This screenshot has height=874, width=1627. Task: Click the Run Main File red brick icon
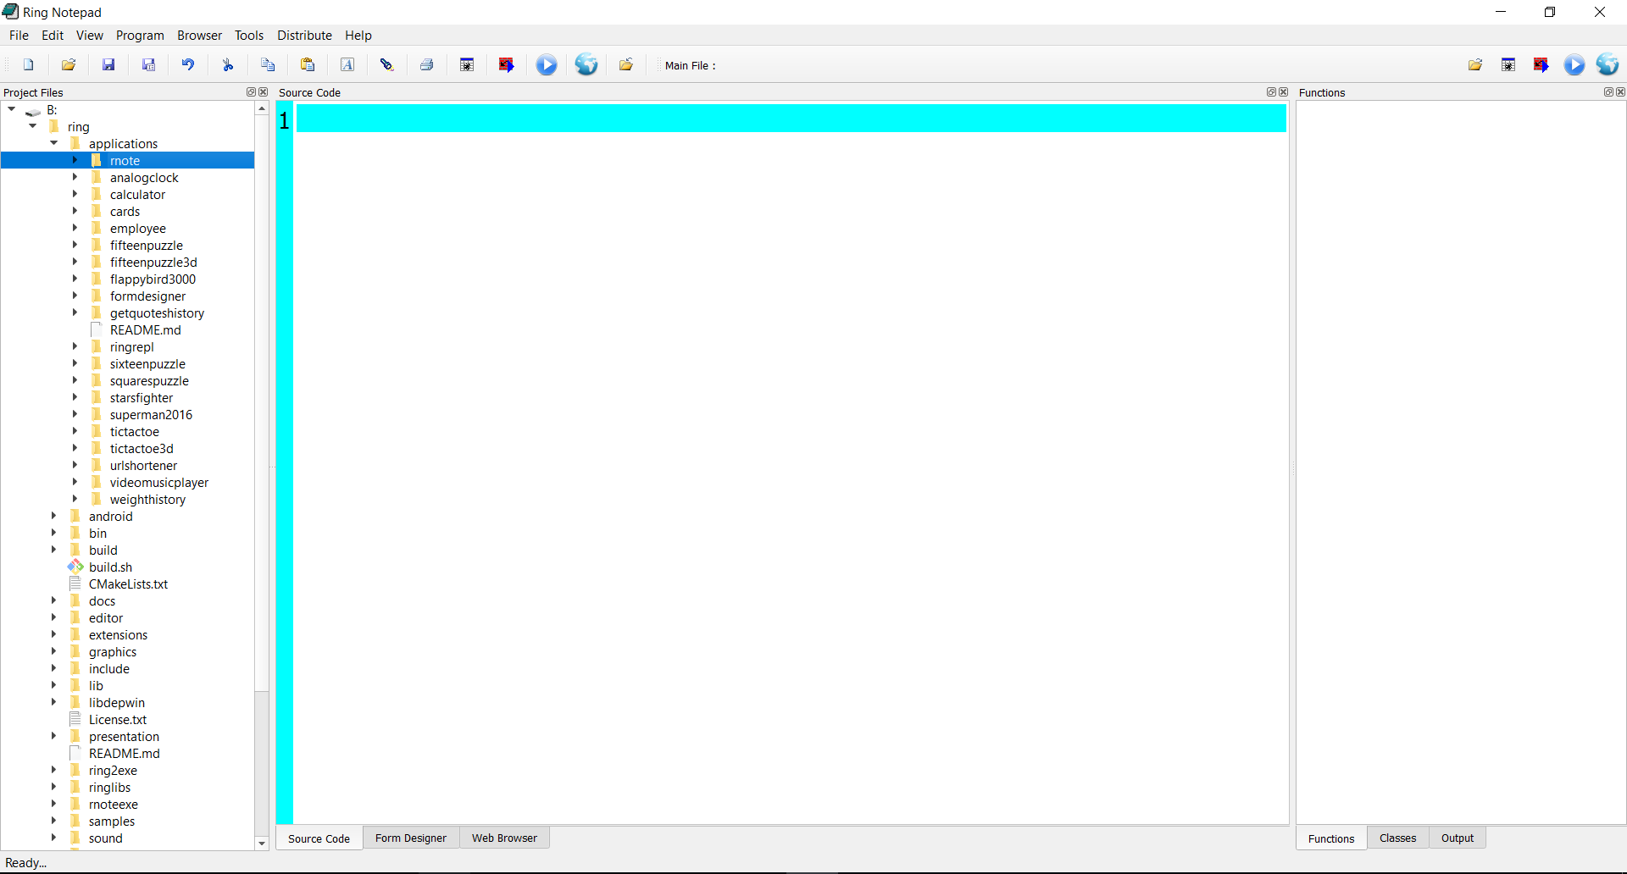1541,65
